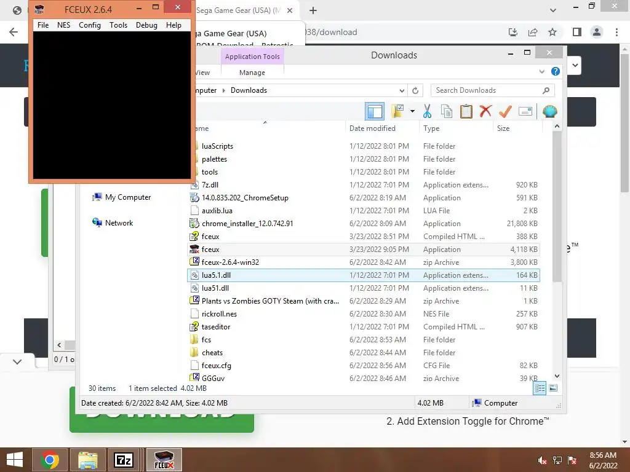
Task: Click scroll-down arrow of file list
Action: (557, 376)
